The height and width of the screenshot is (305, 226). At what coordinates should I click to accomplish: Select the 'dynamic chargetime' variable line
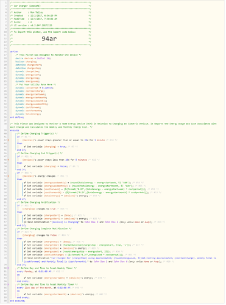pos(27,72)
